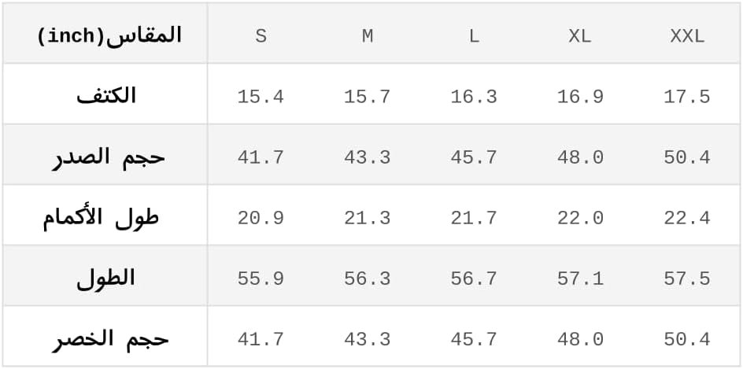The image size is (743, 369).
Task: Select the M size column header
Action: tap(368, 36)
